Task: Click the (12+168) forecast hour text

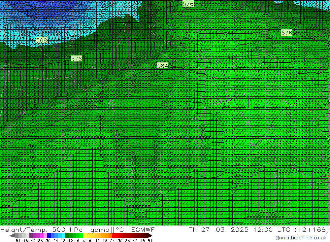Action: click(312, 229)
